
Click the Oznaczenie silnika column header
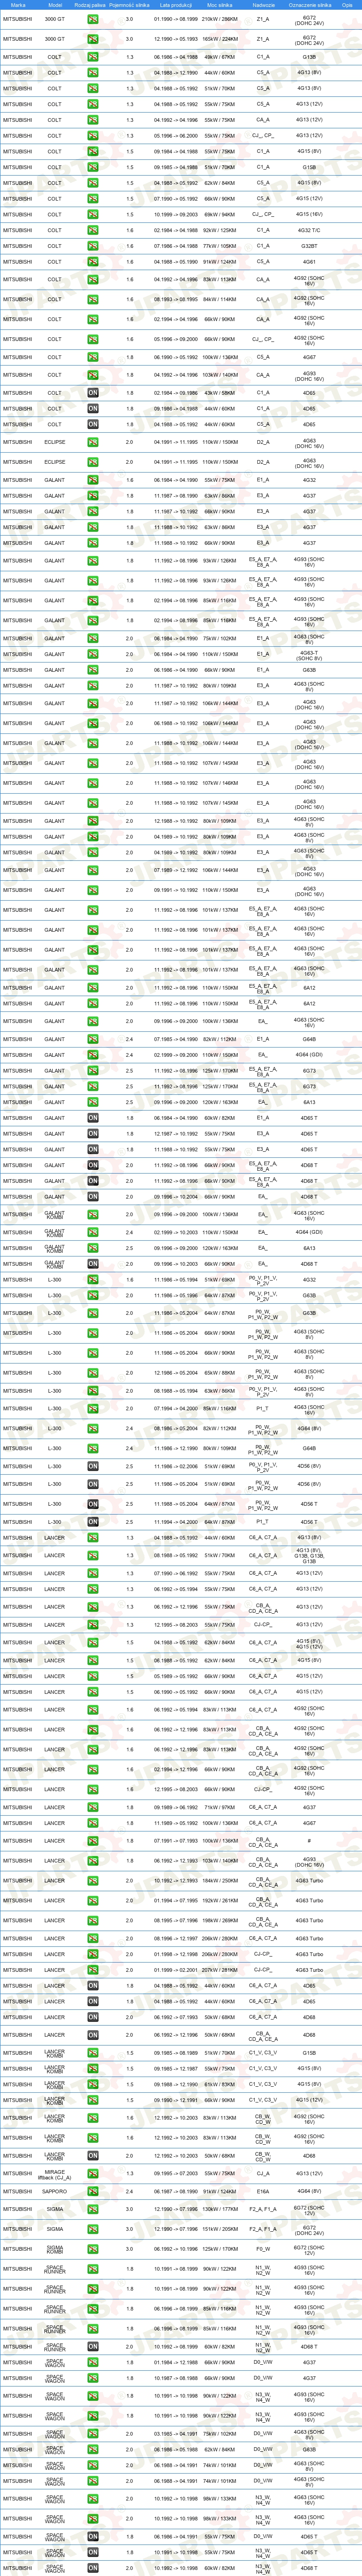point(309,5)
